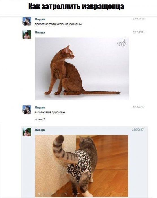The height and width of the screenshot is (198, 157).
Task: Click Влада's avatar next to the 13:09:27 message
Action: [27, 132]
